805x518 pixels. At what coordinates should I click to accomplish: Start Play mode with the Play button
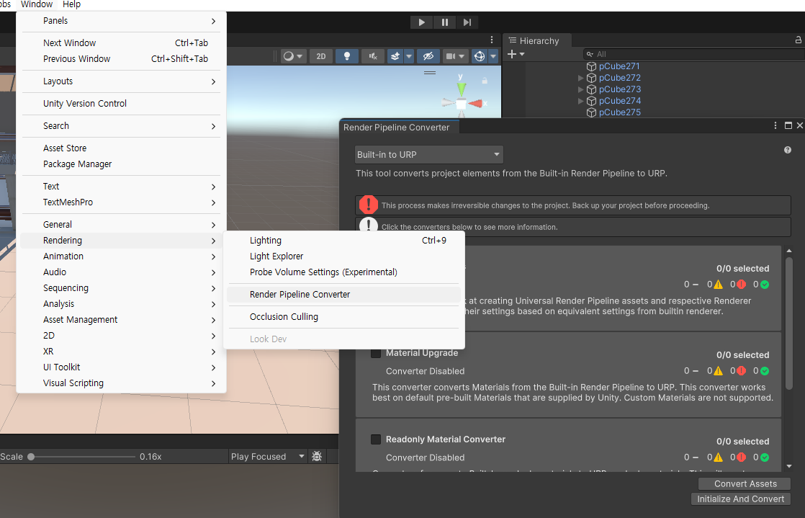pos(421,22)
